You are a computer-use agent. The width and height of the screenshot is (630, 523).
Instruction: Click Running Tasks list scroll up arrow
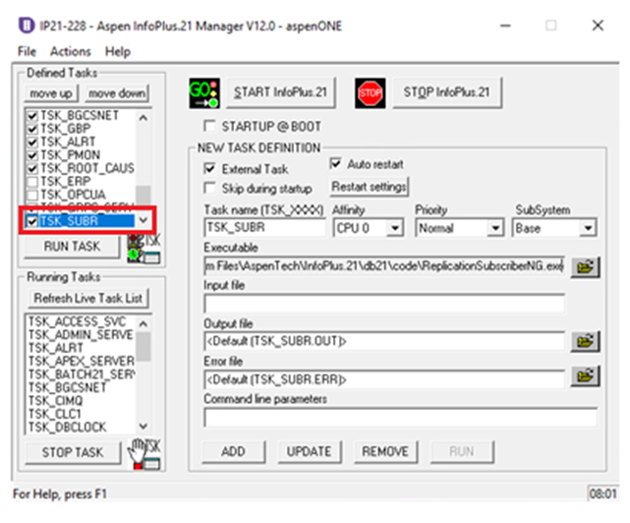[x=143, y=323]
